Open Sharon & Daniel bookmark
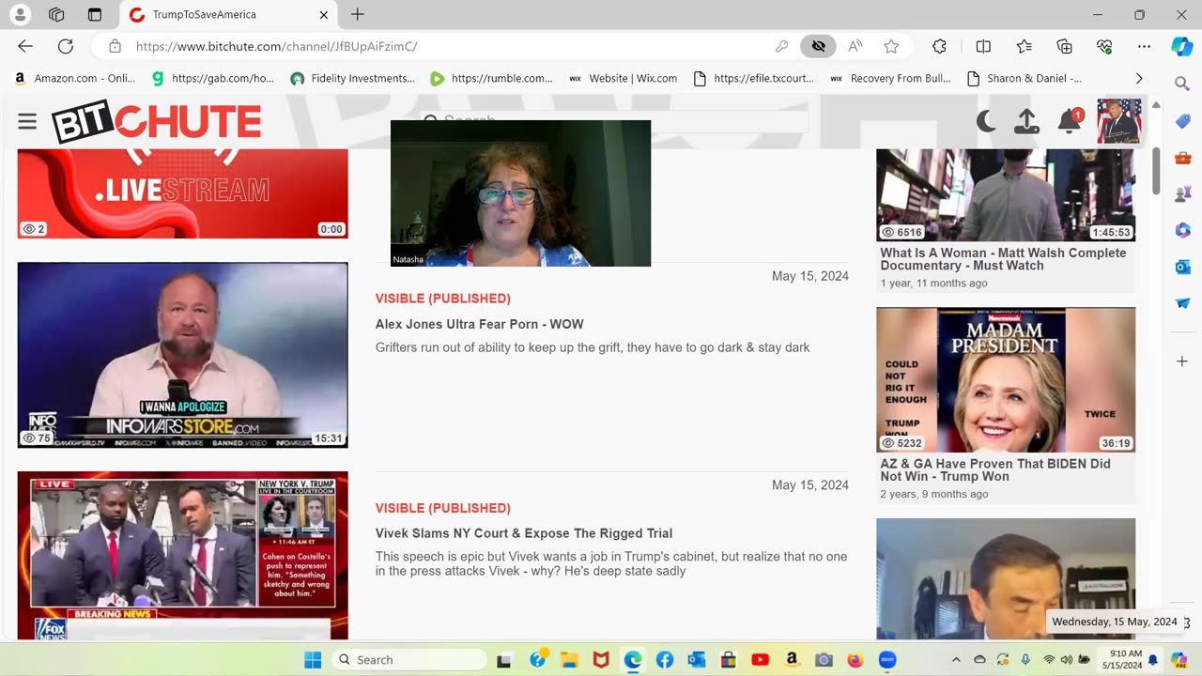The width and height of the screenshot is (1202, 676). pos(1024,78)
